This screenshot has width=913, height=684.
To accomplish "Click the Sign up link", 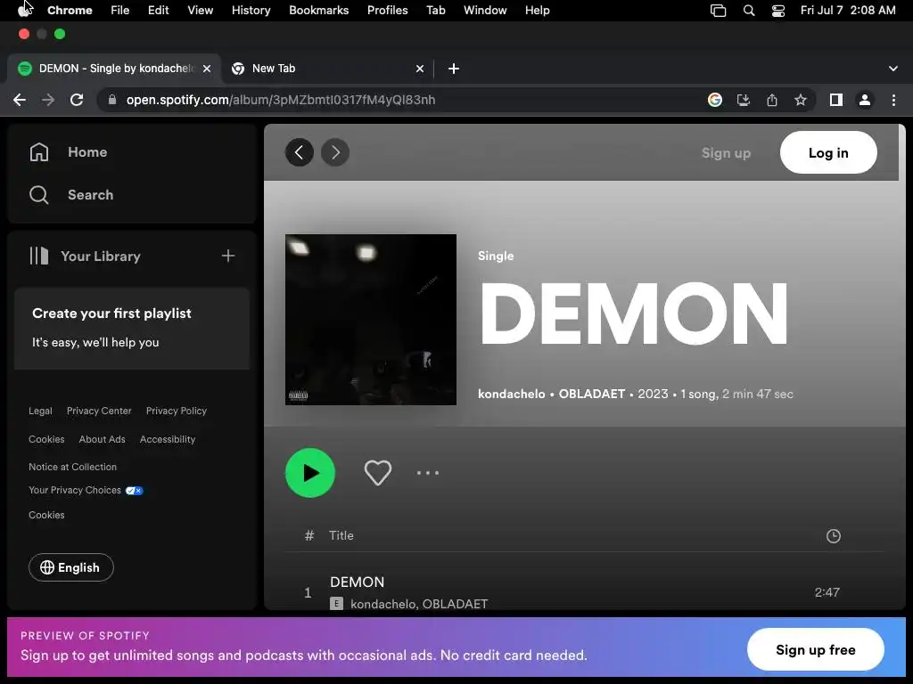I will tap(726, 153).
